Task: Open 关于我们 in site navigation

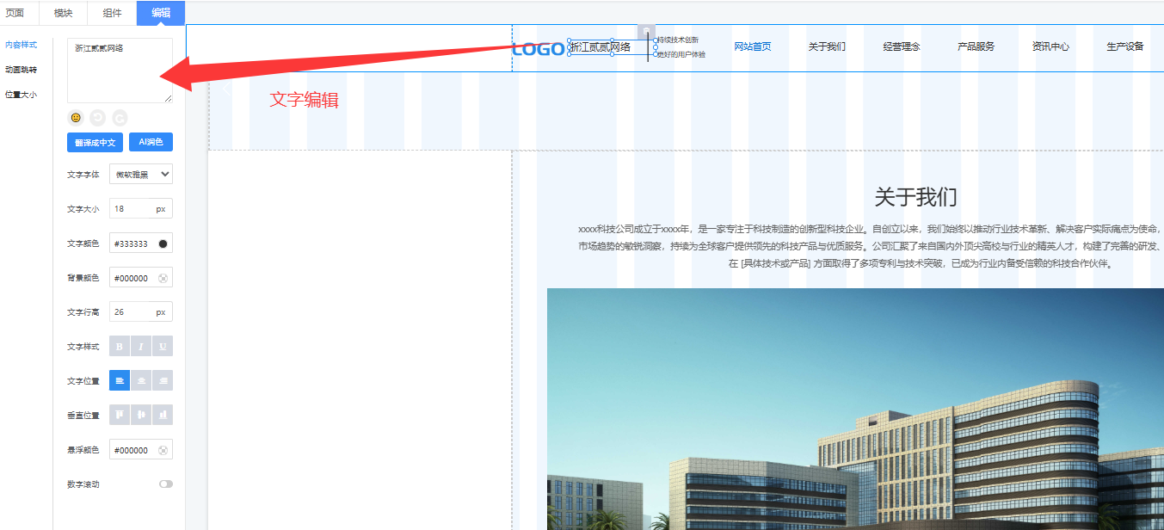Action: pos(827,46)
